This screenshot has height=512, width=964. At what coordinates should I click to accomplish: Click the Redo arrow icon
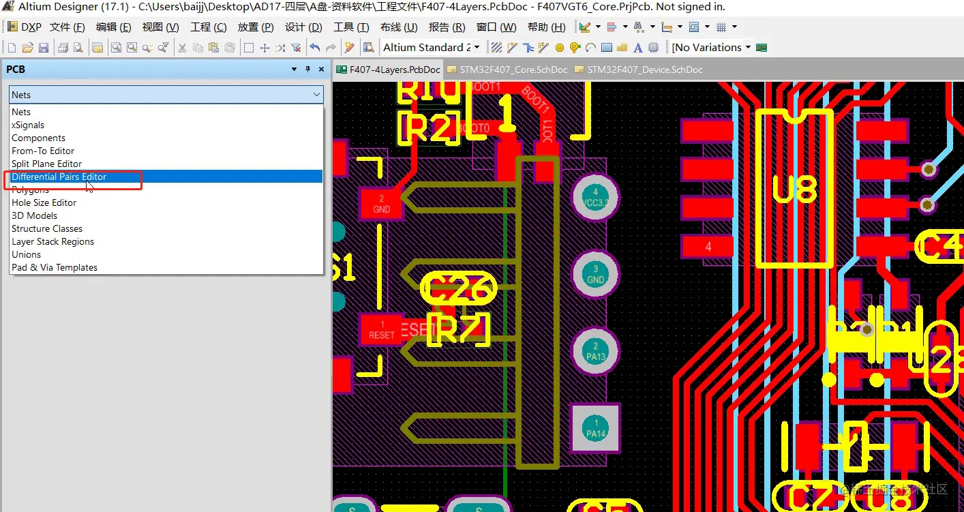click(x=331, y=48)
